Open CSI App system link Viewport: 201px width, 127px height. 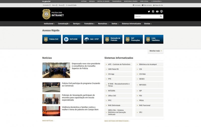pyautogui.click(x=118, y=74)
